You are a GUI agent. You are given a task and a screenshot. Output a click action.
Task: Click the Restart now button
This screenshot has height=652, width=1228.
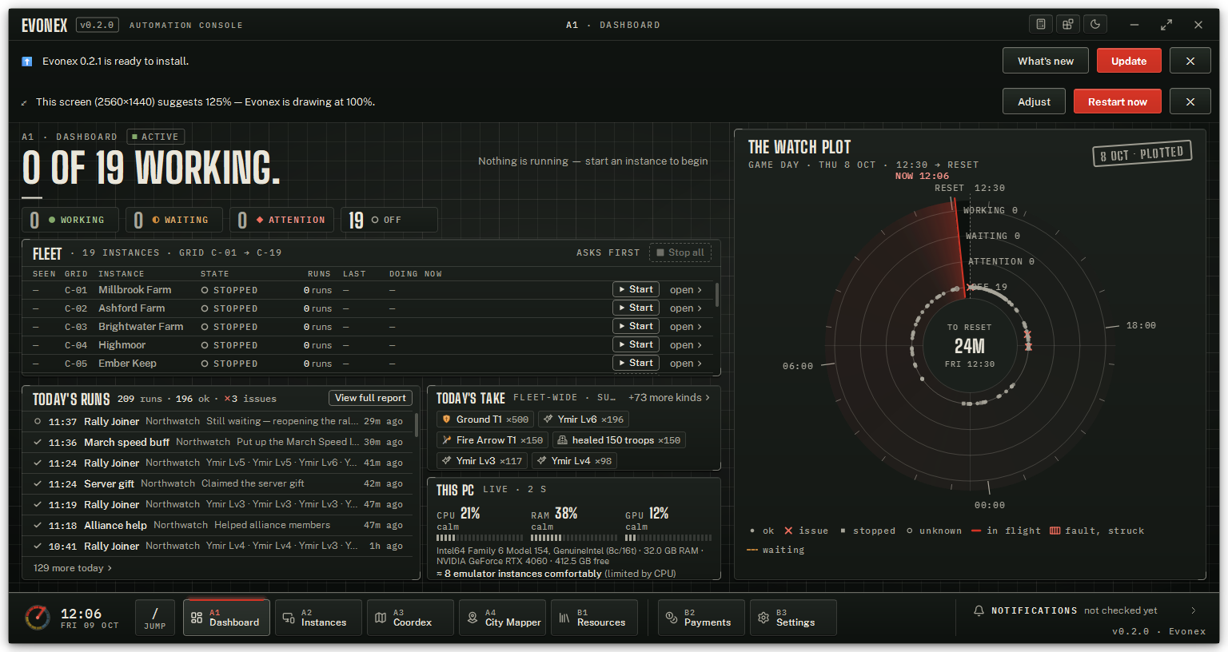pyautogui.click(x=1118, y=101)
